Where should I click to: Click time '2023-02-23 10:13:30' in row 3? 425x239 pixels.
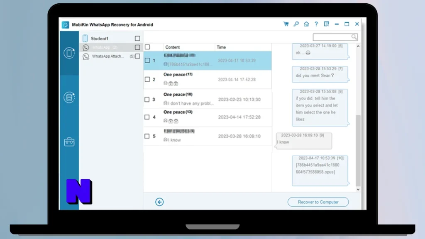click(239, 100)
